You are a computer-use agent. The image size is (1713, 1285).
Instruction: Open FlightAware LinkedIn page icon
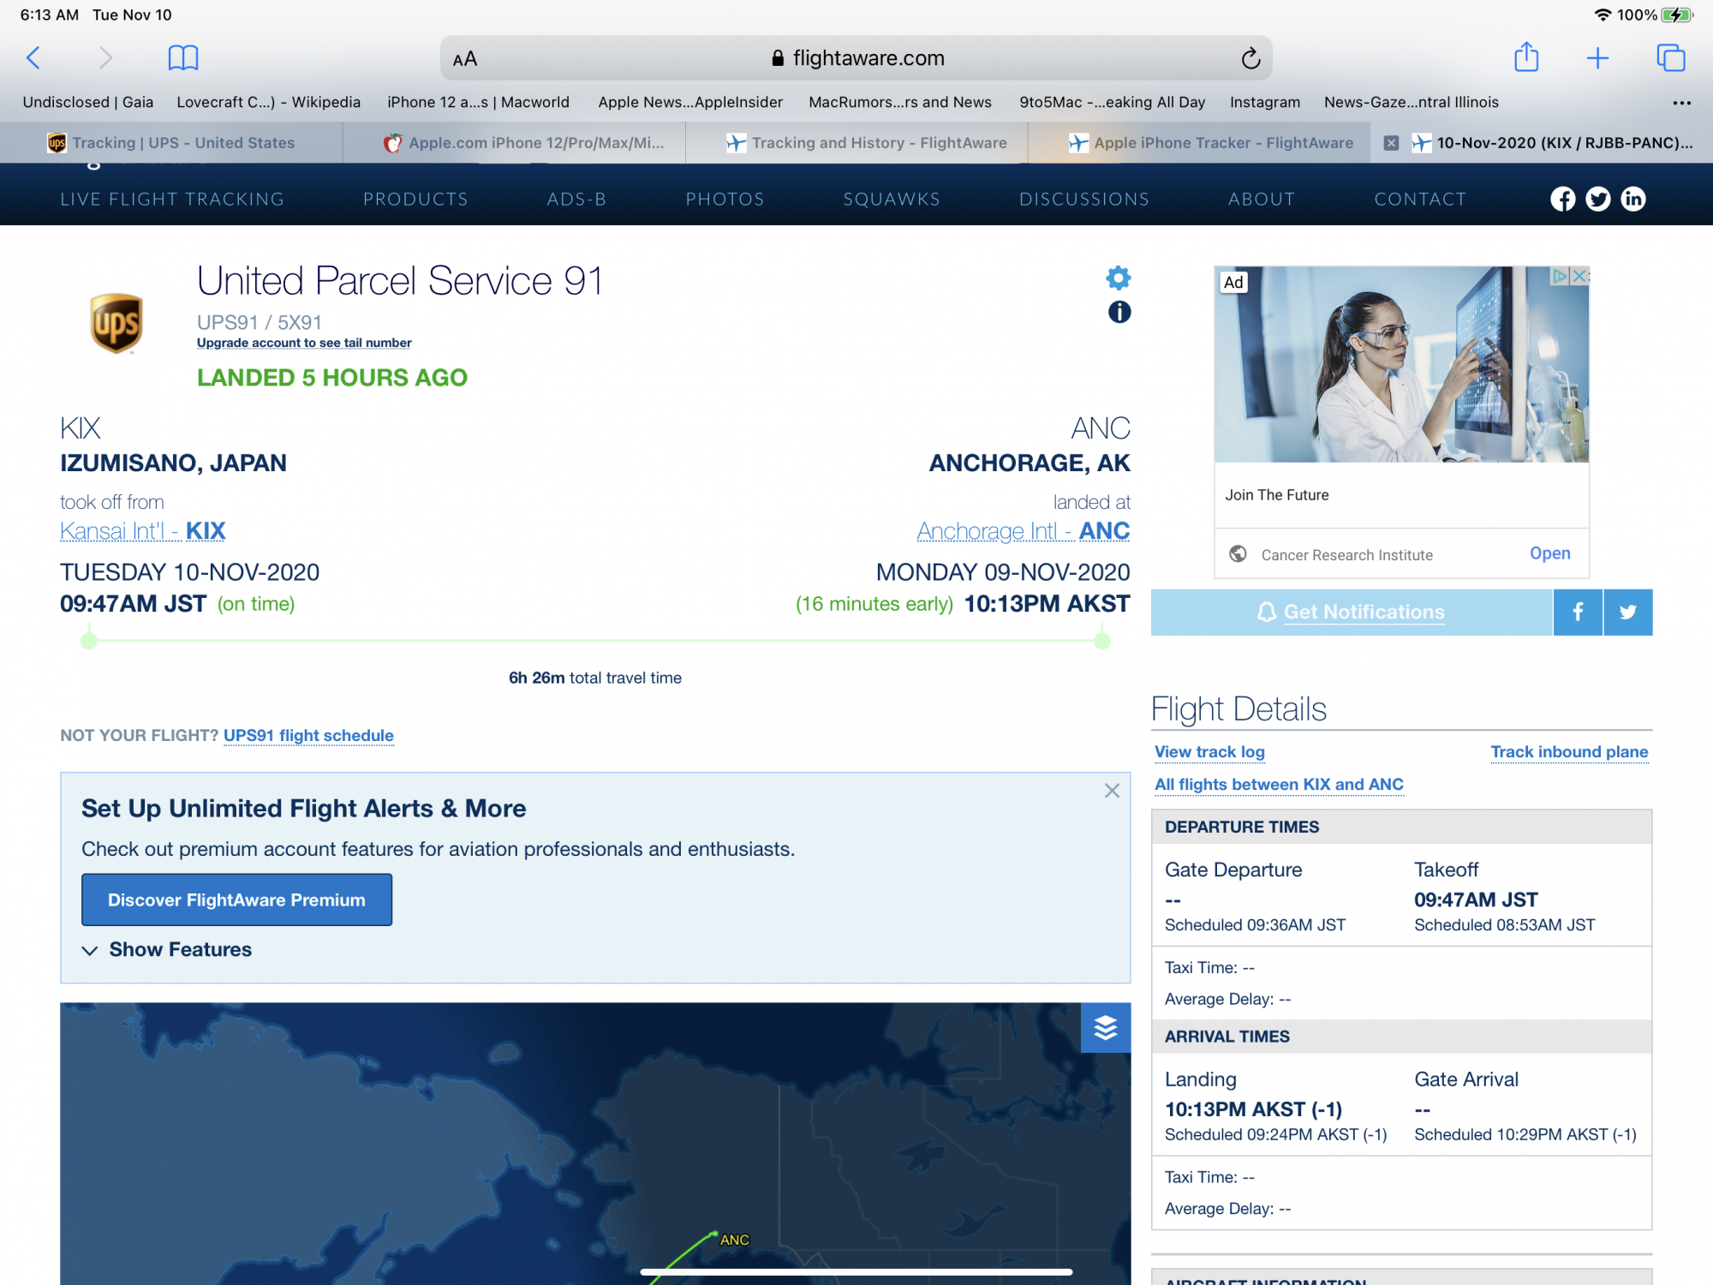tap(1633, 199)
